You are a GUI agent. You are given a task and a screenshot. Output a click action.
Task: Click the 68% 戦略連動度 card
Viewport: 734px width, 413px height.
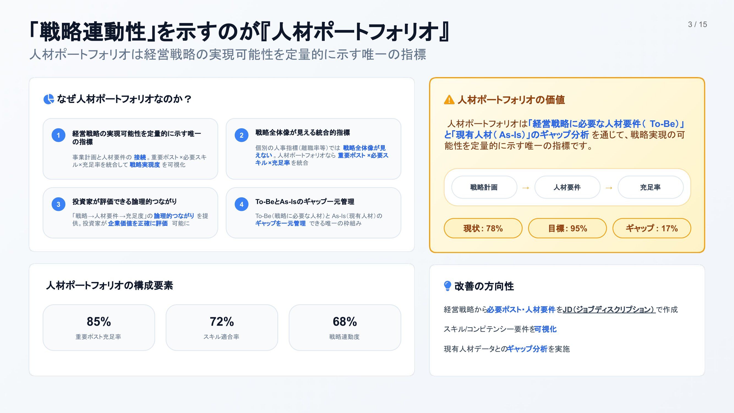[345, 327]
